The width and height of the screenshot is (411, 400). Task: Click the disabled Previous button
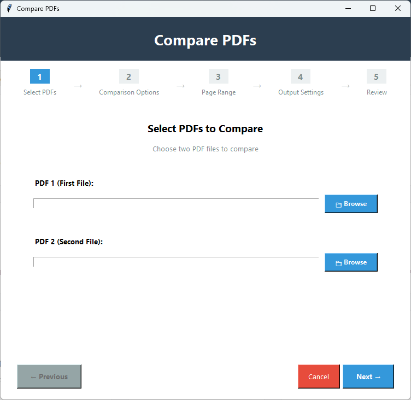click(x=49, y=377)
